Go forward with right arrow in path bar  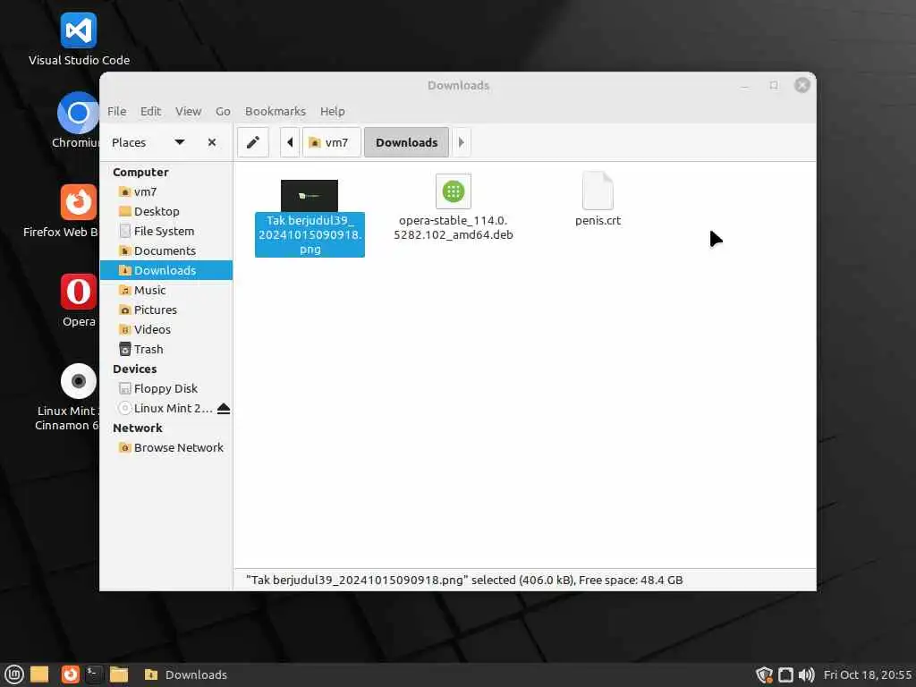tap(461, 142)
